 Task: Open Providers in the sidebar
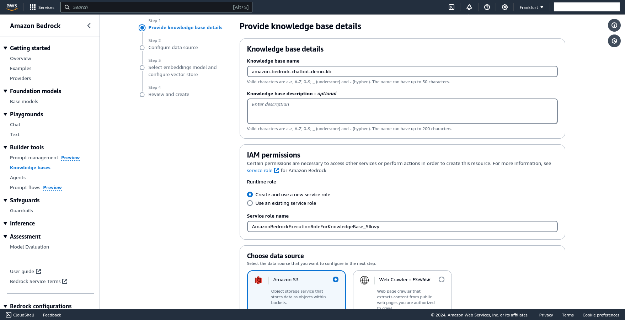pyautogui.click(x=21, y=78)
